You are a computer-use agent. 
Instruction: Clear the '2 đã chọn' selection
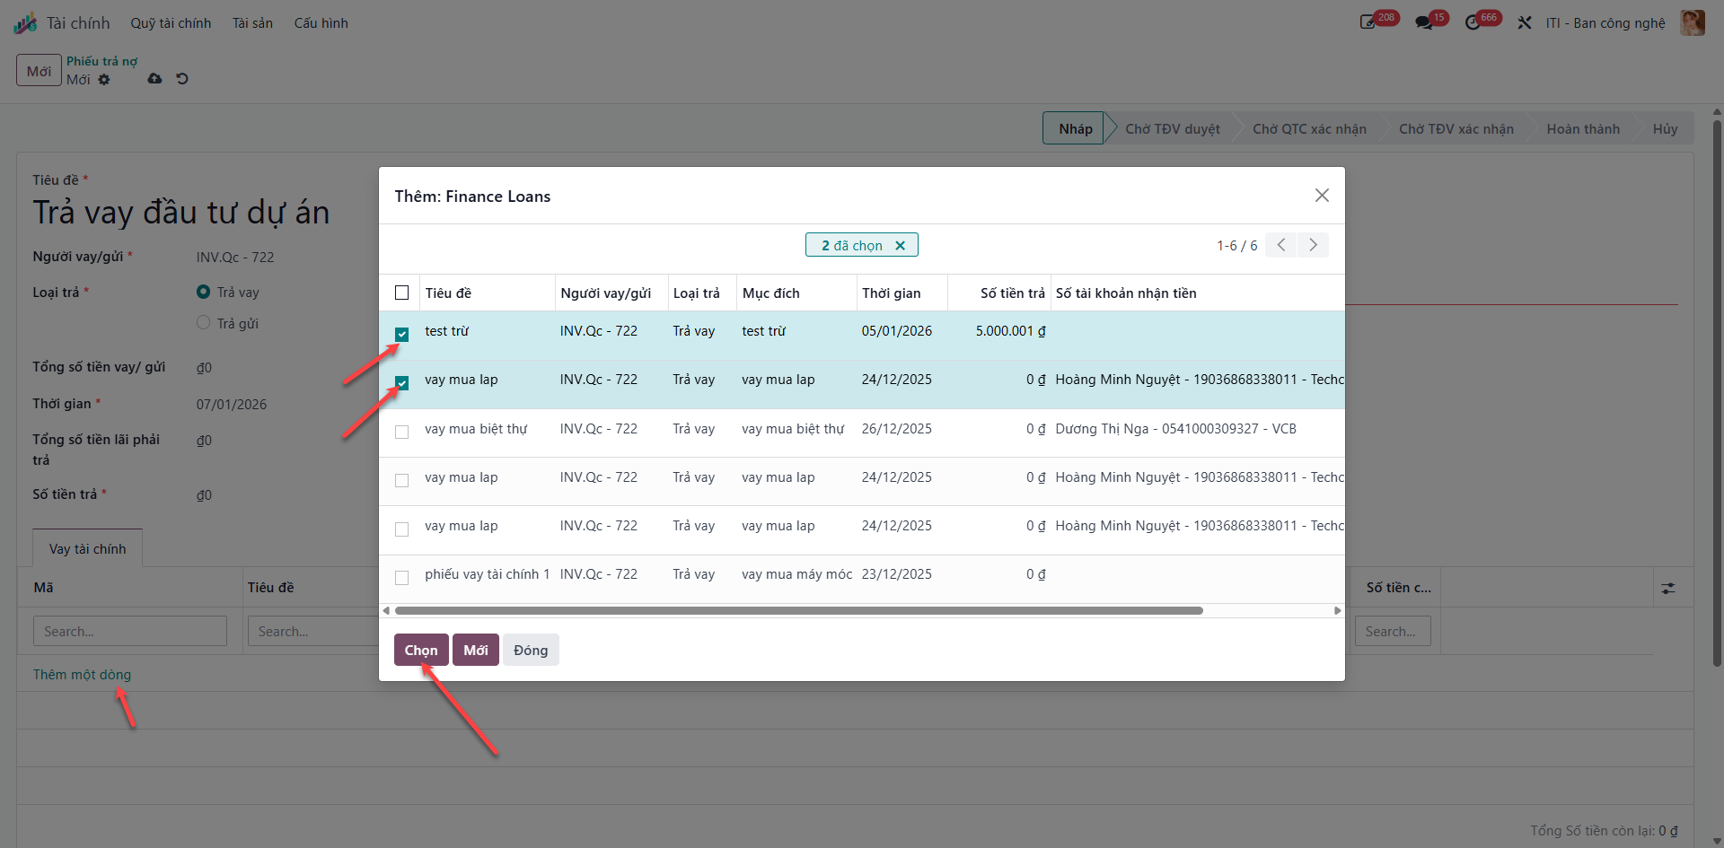point(901,246)
